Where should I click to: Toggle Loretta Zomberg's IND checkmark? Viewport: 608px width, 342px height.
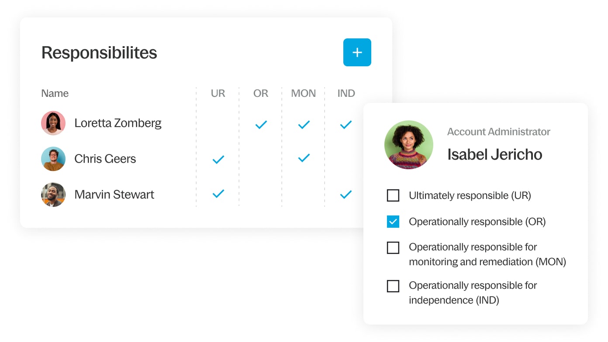coord(345,125)
